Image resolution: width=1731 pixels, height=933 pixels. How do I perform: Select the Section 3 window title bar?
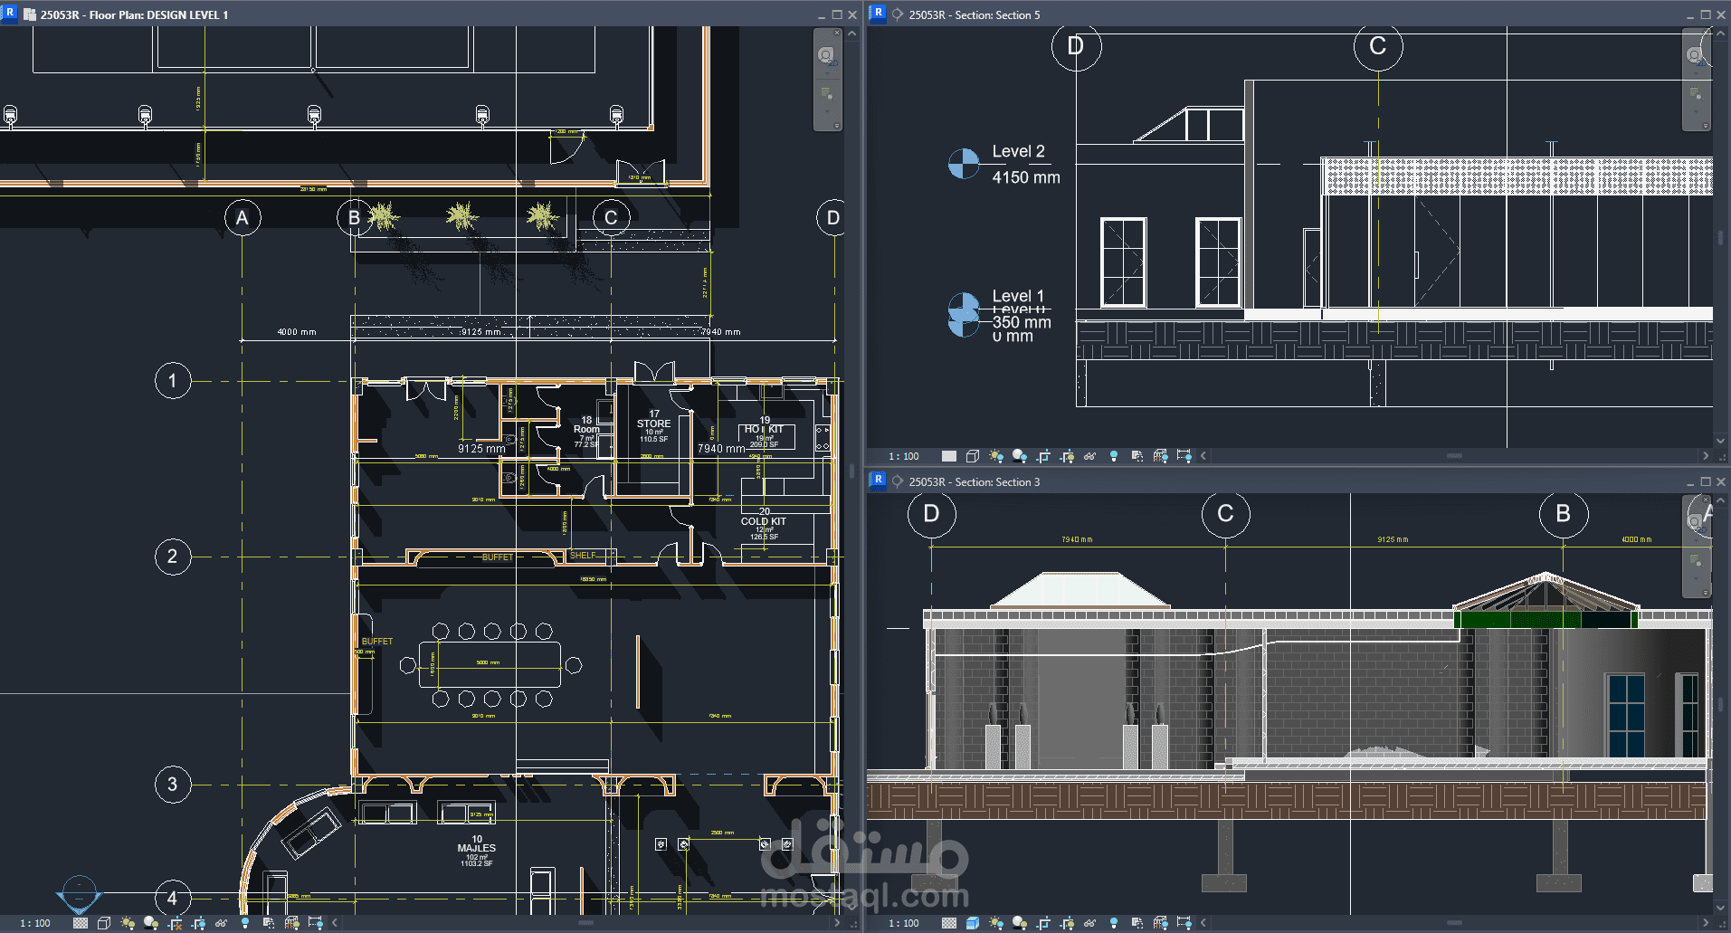[1298, 481]
